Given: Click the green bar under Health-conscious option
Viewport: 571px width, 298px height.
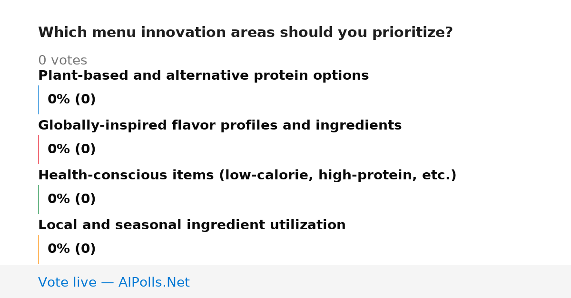Looking at the screenshot, I should coord(38,199).
